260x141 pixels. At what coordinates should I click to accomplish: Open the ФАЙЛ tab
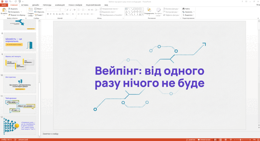click(4, 5)
